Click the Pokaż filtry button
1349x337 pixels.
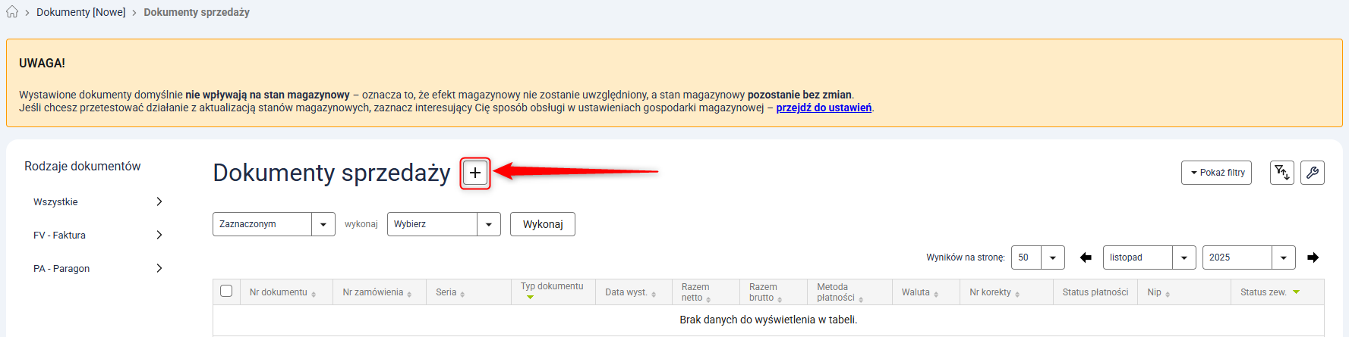[1216, 173]
